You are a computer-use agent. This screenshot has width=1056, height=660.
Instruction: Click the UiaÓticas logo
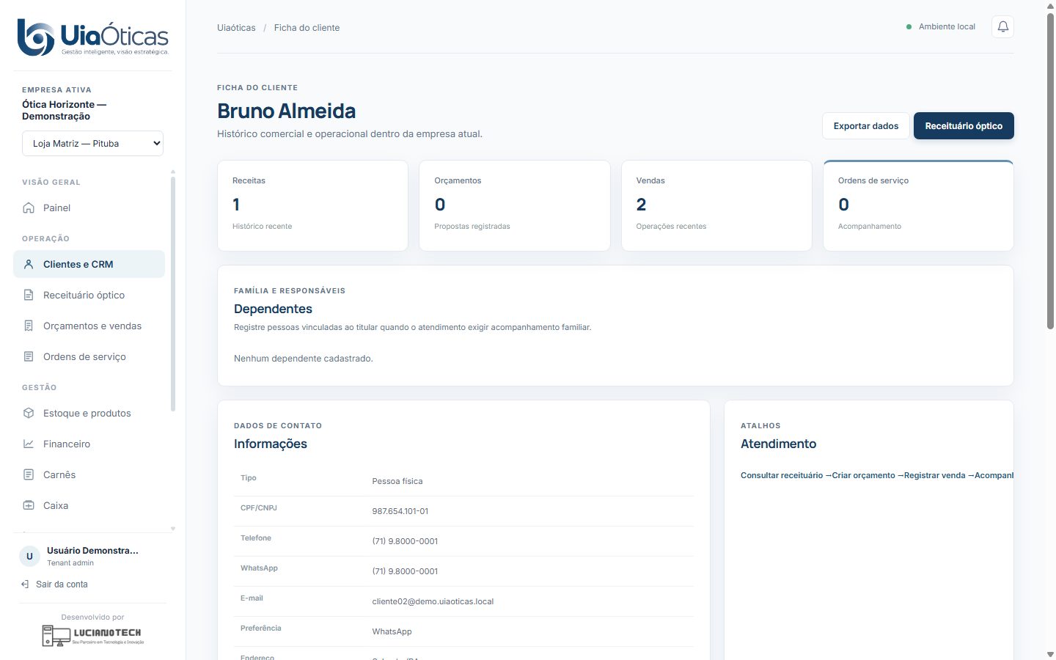click(93, 37)
